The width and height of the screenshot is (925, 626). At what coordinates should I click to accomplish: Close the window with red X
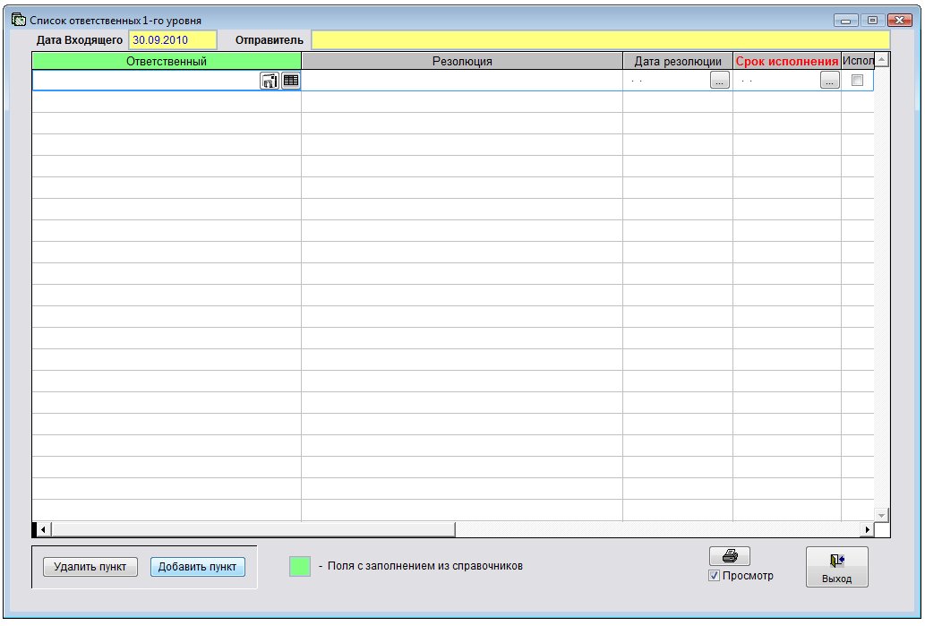tap(900, 21)
